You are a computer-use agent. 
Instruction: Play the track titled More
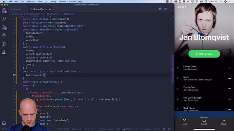click(204, 78)
